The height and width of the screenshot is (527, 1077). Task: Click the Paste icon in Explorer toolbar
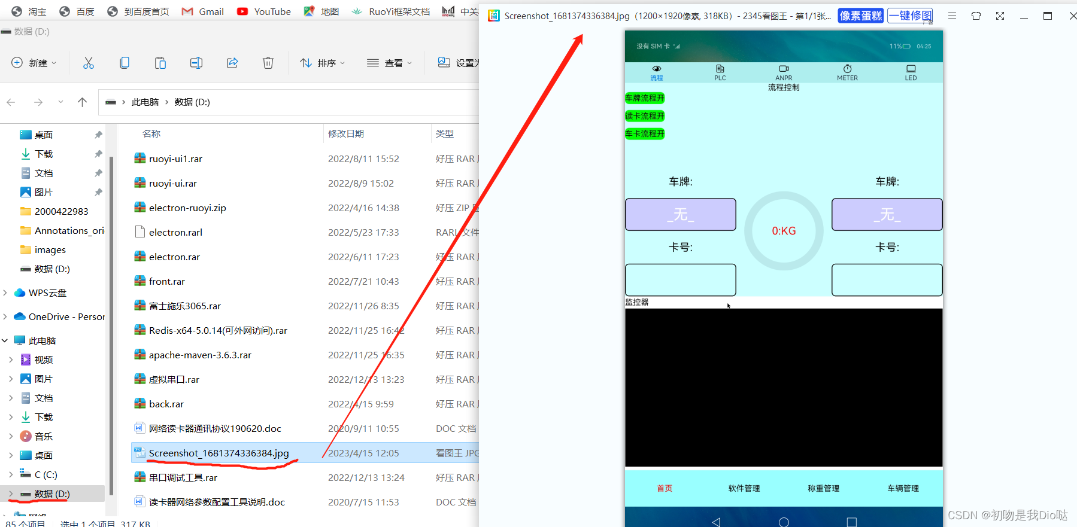[x=160, y=63]
